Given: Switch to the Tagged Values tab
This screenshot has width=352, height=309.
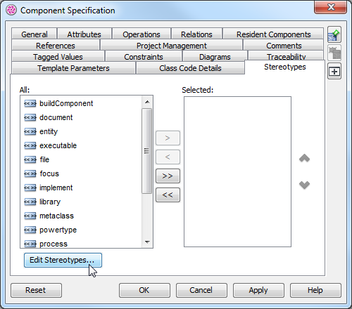Looking at the screenshot, I should (58, 57).
